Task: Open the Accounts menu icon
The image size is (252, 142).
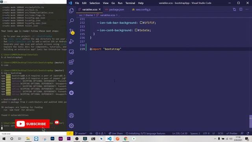Action: pos(71,116)
